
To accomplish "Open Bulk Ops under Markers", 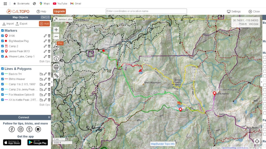I will [44, 61].
